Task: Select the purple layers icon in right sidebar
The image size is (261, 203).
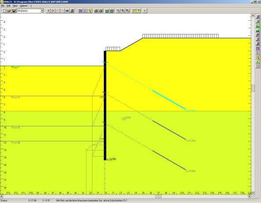Action: [x=258, y=49]
